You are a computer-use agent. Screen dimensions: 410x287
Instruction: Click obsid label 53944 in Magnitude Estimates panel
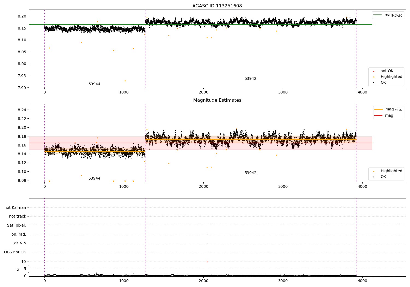[94, 178]
